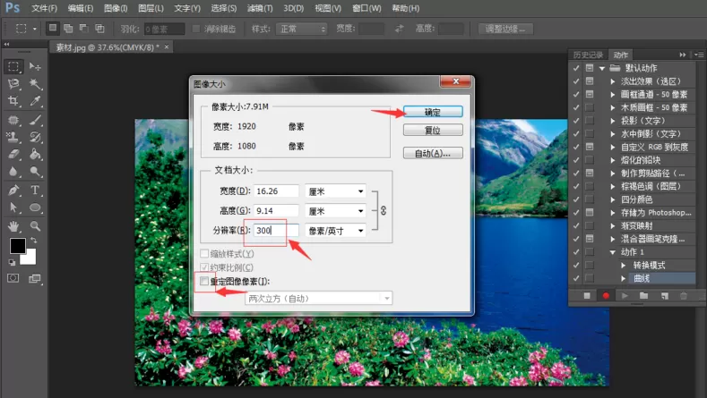Confirm with the 确定 button
This screenshot has height=398, width=707.
[433, 112]
